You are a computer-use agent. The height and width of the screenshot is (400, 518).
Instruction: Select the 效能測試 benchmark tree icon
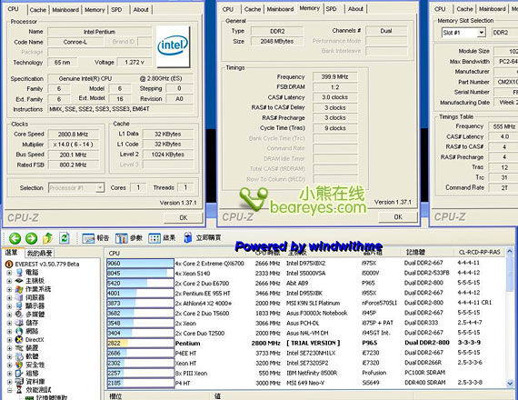tap(19, 390)
